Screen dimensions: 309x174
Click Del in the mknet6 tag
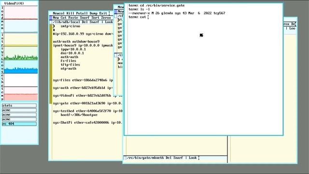(169, 158)
